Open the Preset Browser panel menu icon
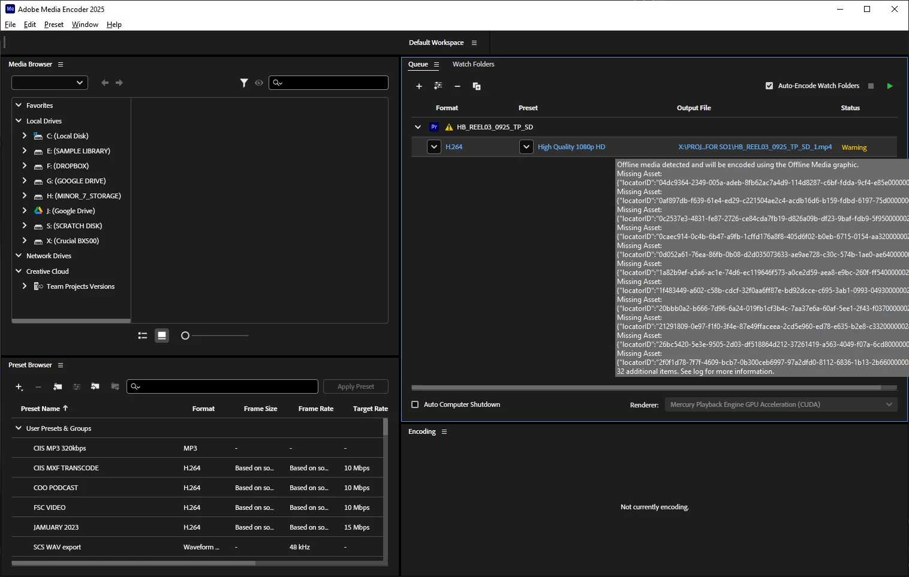The image size is (909, 577). (61, 365)
